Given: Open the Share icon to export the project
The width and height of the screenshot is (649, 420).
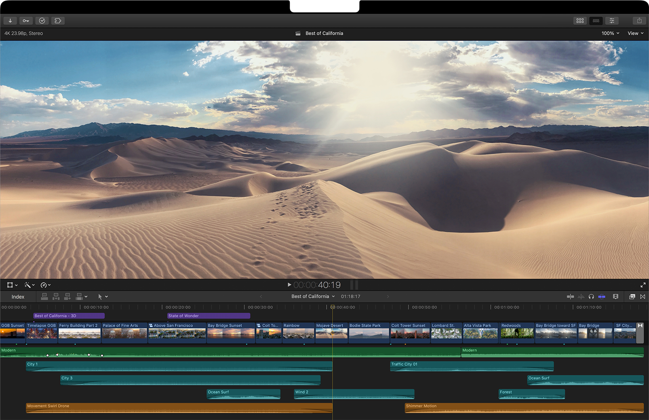Looking at the screenshot, I should click(x=639, y=20).
